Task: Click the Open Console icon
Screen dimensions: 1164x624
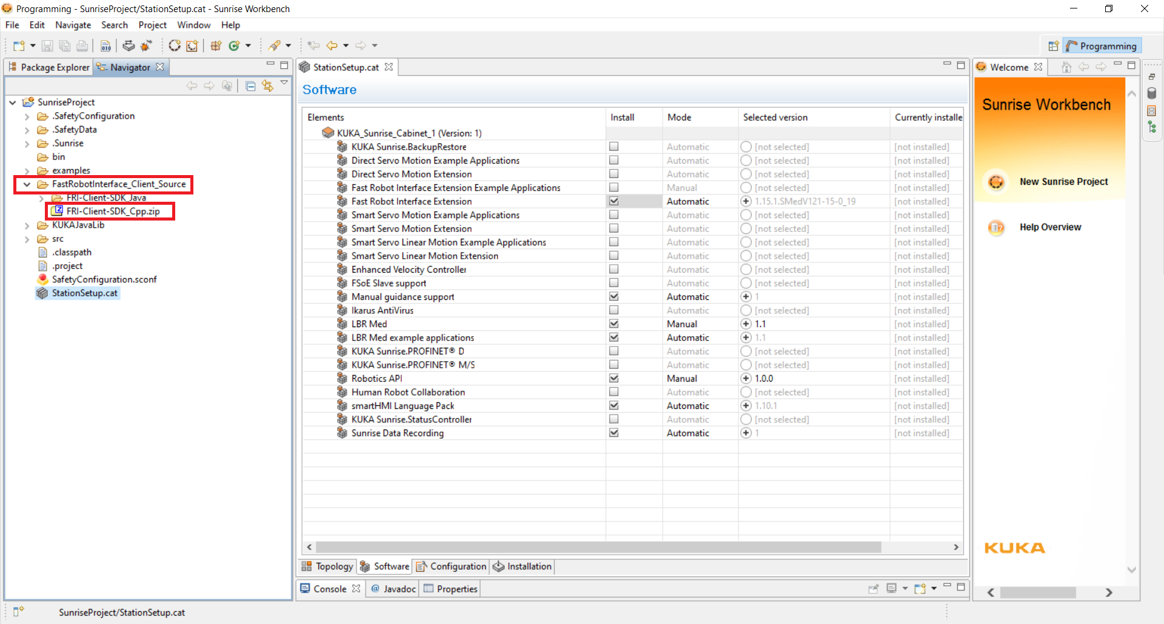Action: click(920, 589)
